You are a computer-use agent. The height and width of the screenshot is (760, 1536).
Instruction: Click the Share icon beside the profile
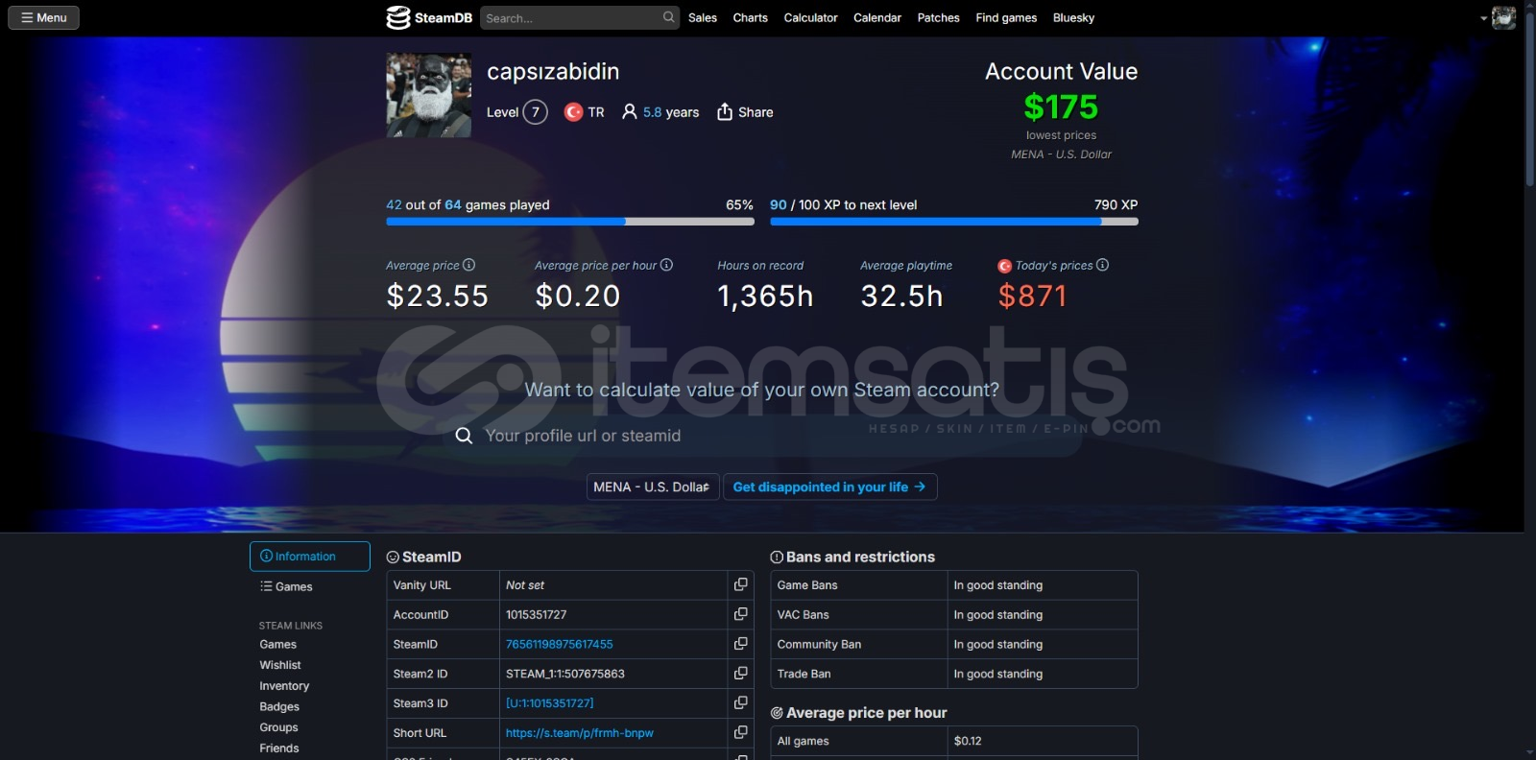(x=725, y=111)
